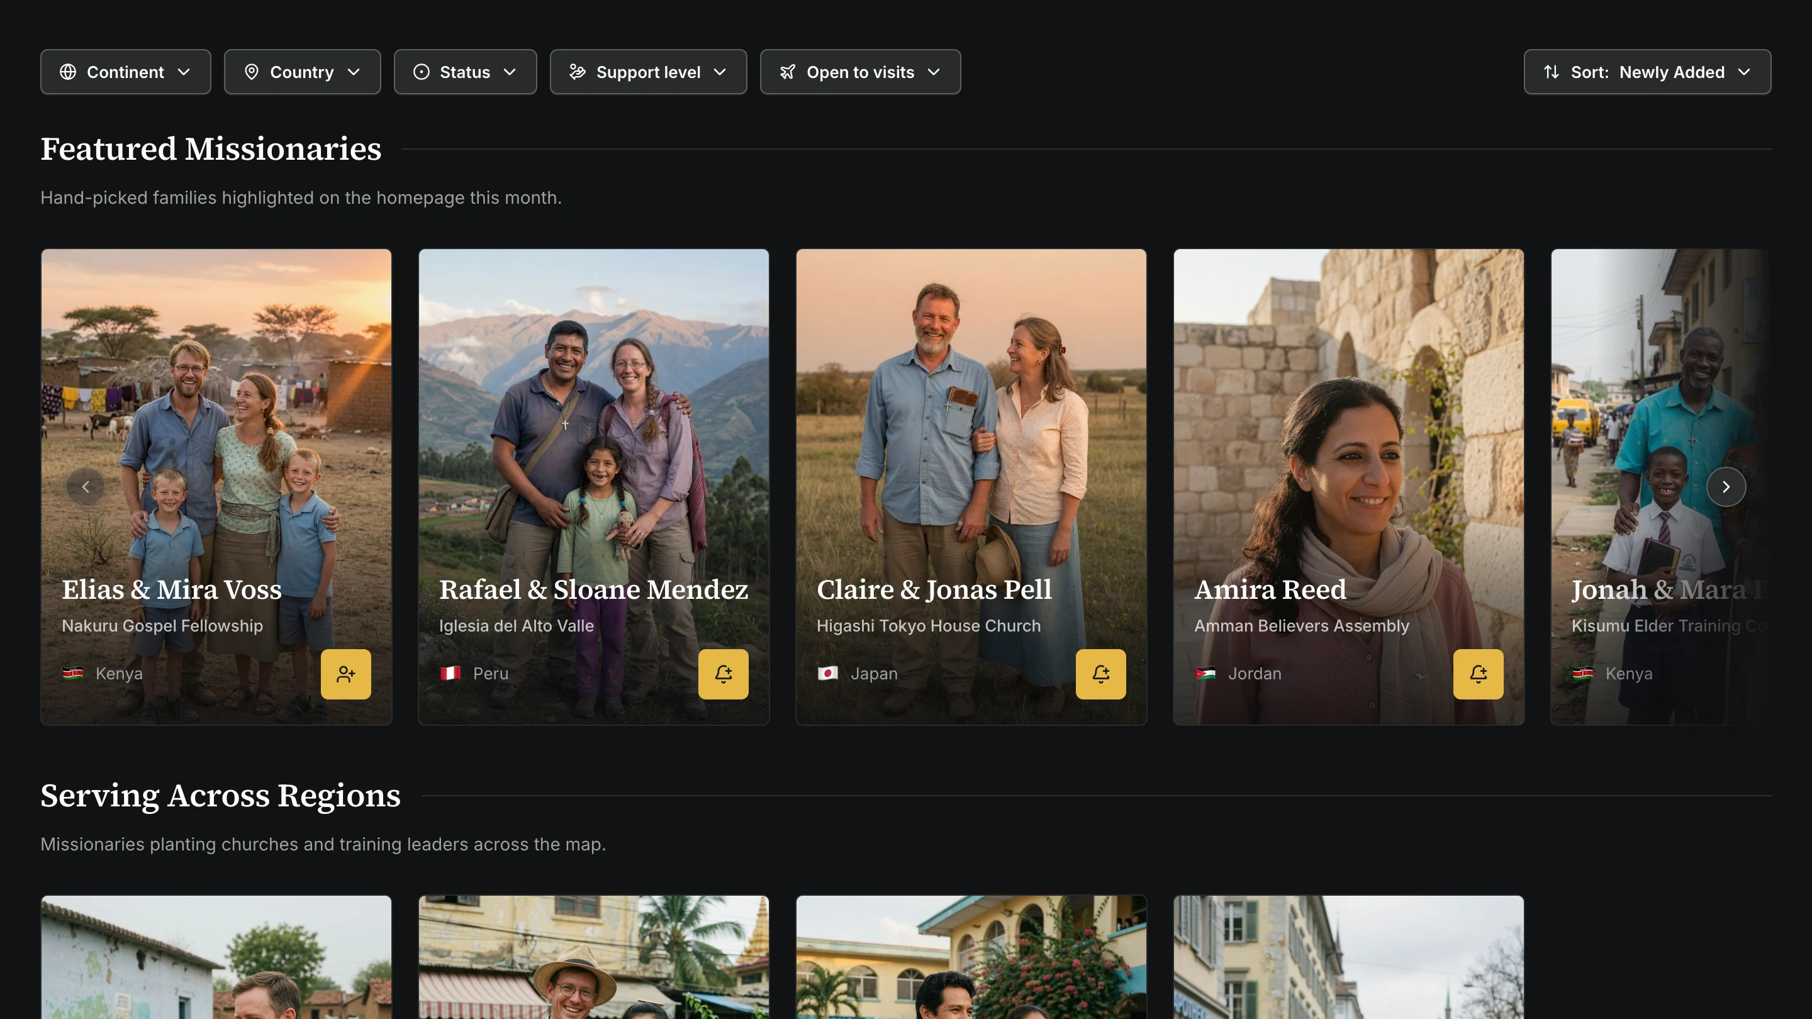1812x1019 pixels.
Task: Advance the carousel with the next arrow
Action: point(1725,487)
